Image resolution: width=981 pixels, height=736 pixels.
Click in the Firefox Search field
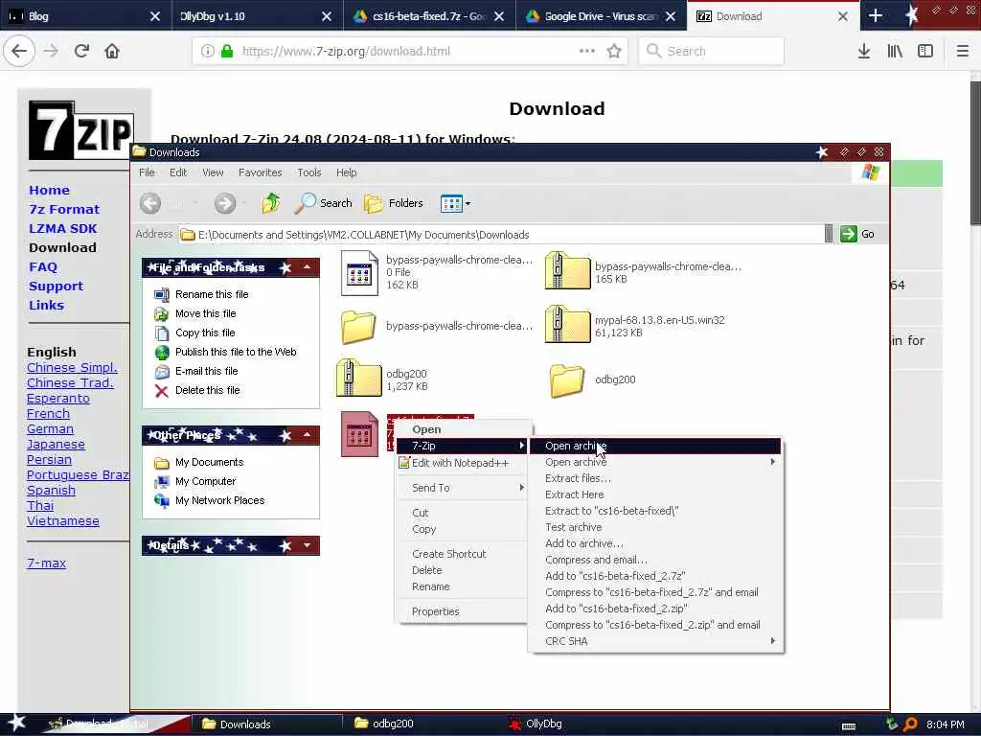(x=711, y=51)
